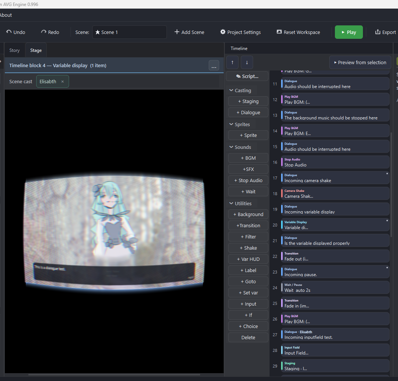Select the Stage tab
Viewport: 398px width, 381px height.
(36, 50)
